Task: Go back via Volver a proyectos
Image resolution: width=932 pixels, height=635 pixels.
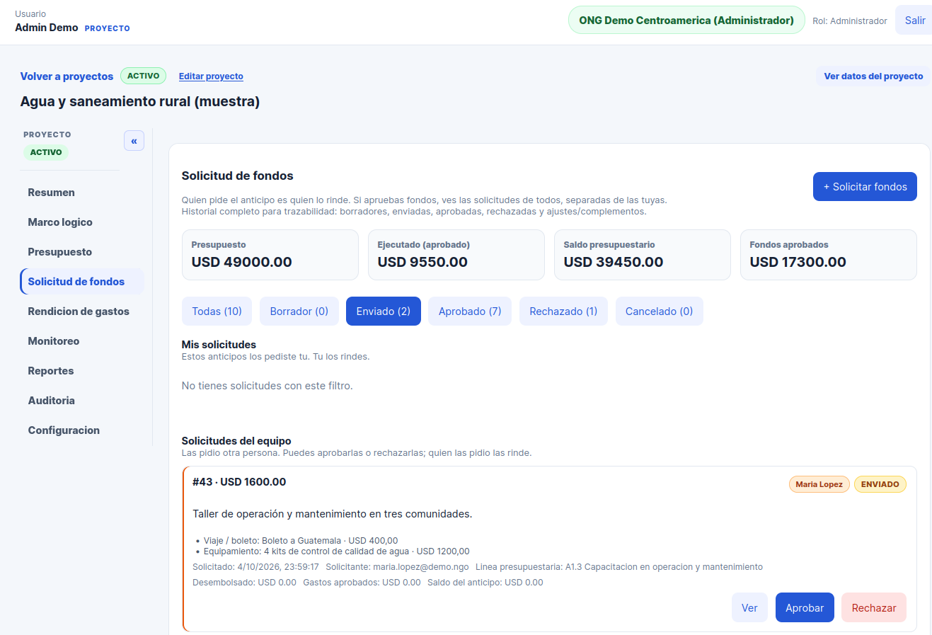Action: click(67, 76)
